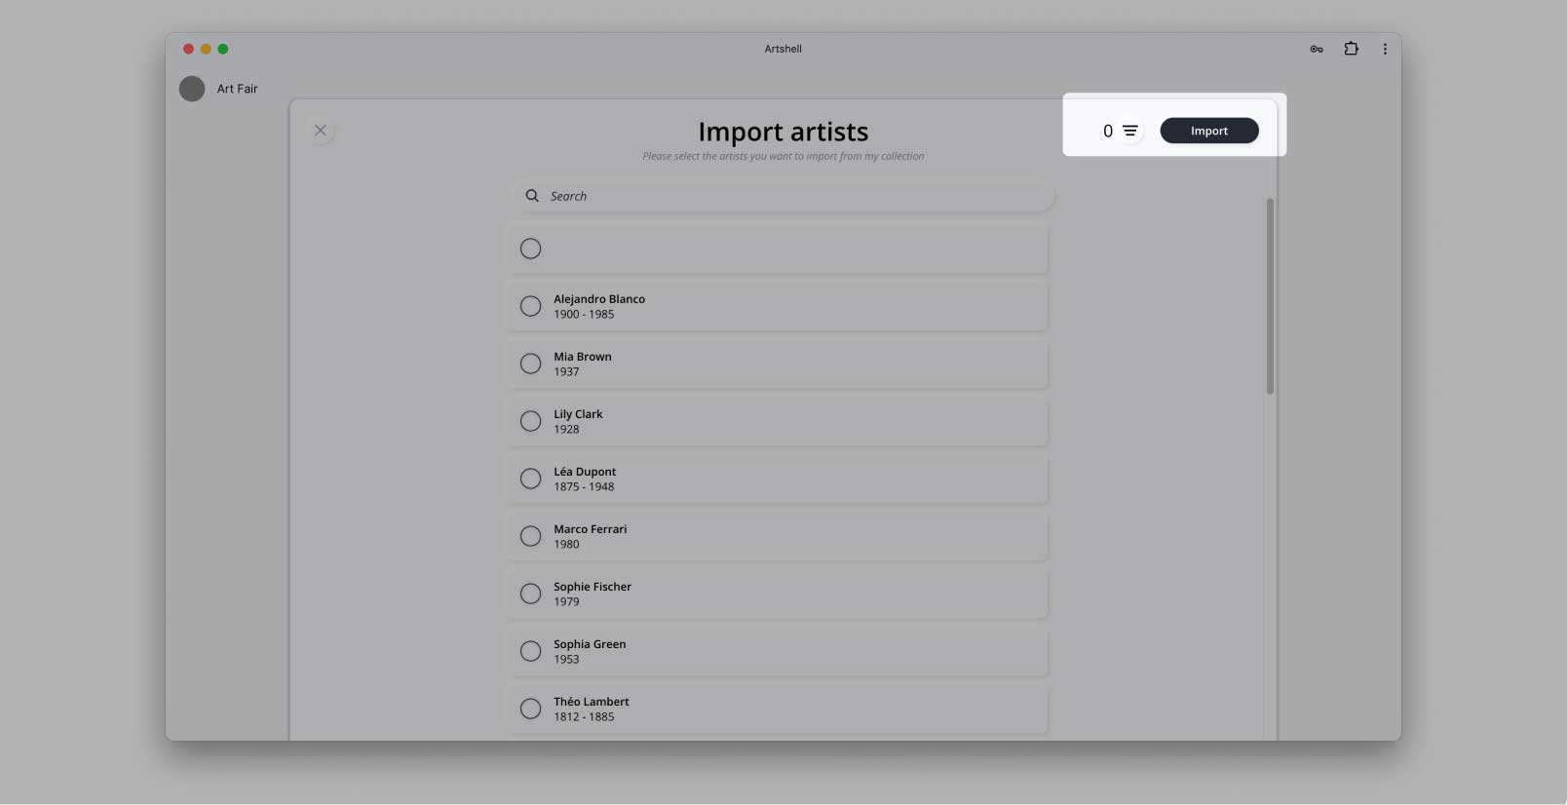Click the Import artists heading

pos(783,132)
